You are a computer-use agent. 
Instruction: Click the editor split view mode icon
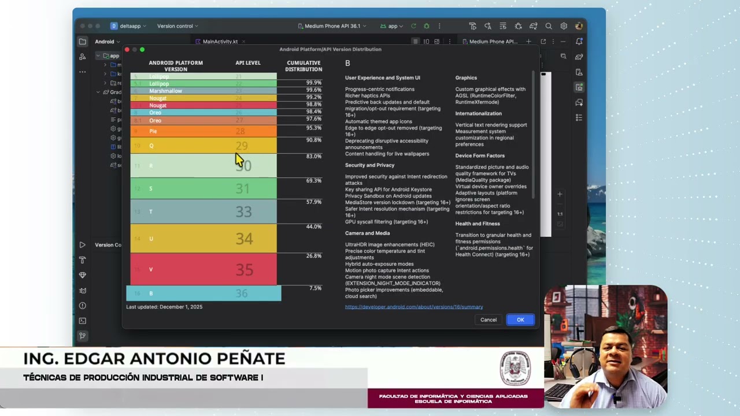pos(426,42)
